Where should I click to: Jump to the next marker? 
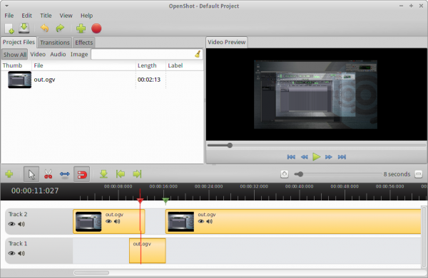point(137,174)
